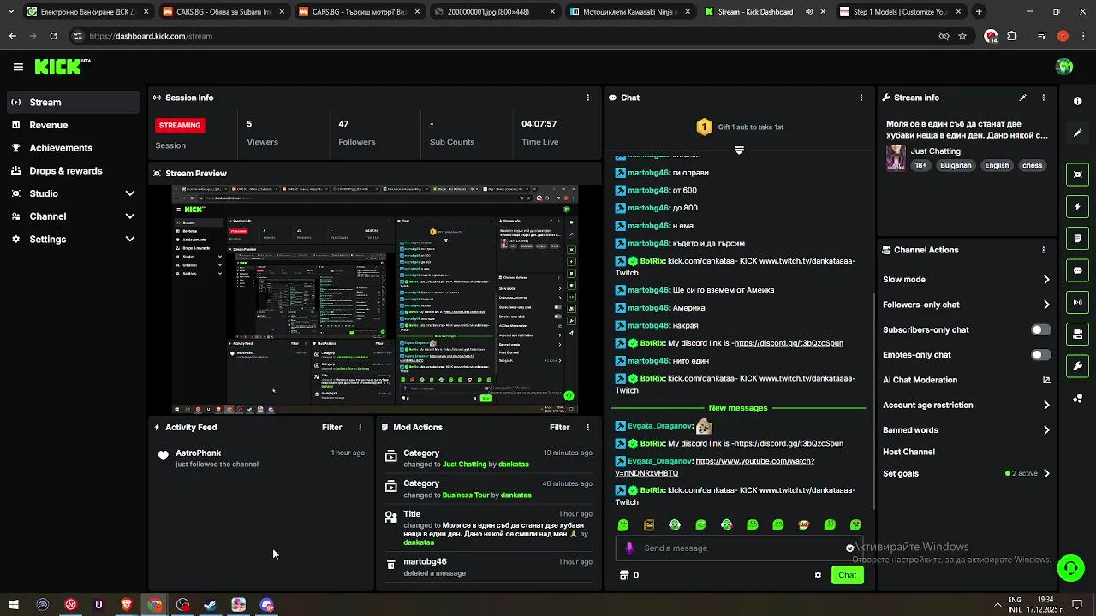Open Session Info panel options menu
This screenshot has width=1096, height=616.
click(x=587, y=98)
